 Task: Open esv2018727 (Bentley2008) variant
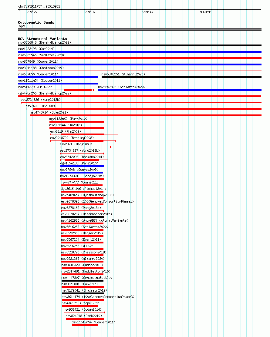(x=83, y=141)
